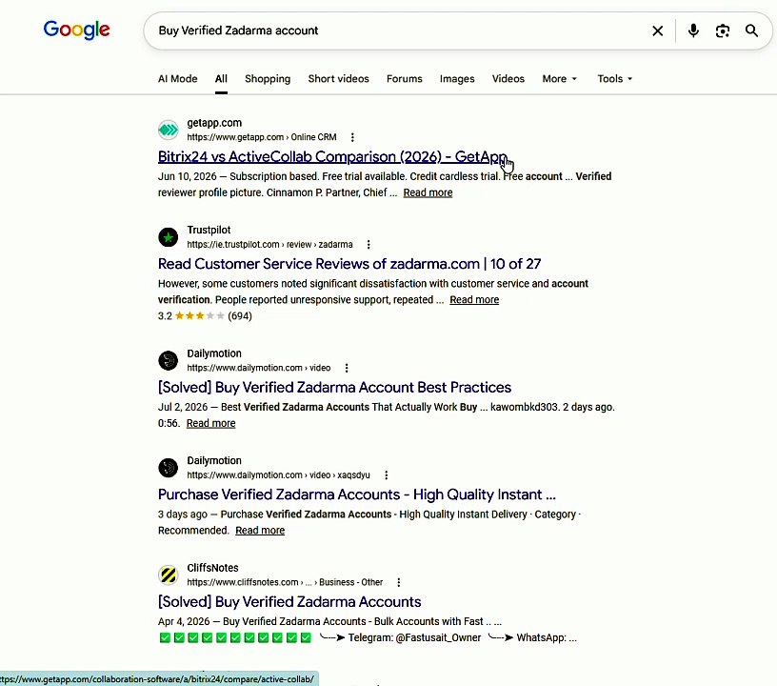The height and width of the screenshot is (686, 777).
Task: Click the getapp.com favicon
Action: coord(168,130)
